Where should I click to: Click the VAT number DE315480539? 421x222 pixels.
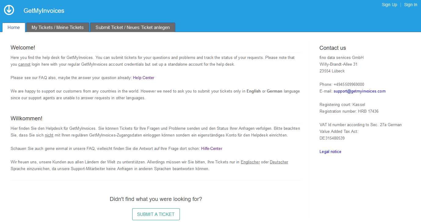(x=332, y=138)
